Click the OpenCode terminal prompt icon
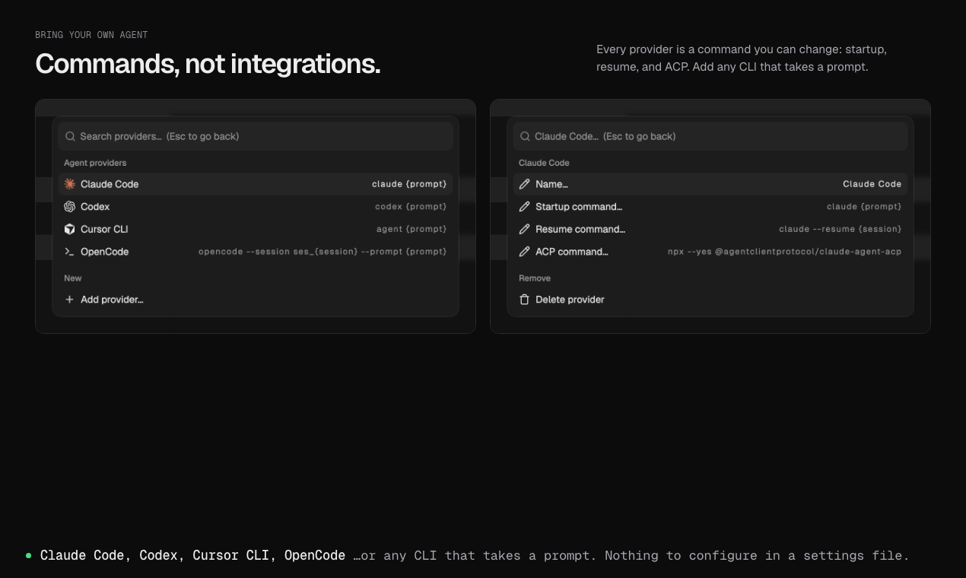Viewport: 966px width, 578px height. coord(69,252)
